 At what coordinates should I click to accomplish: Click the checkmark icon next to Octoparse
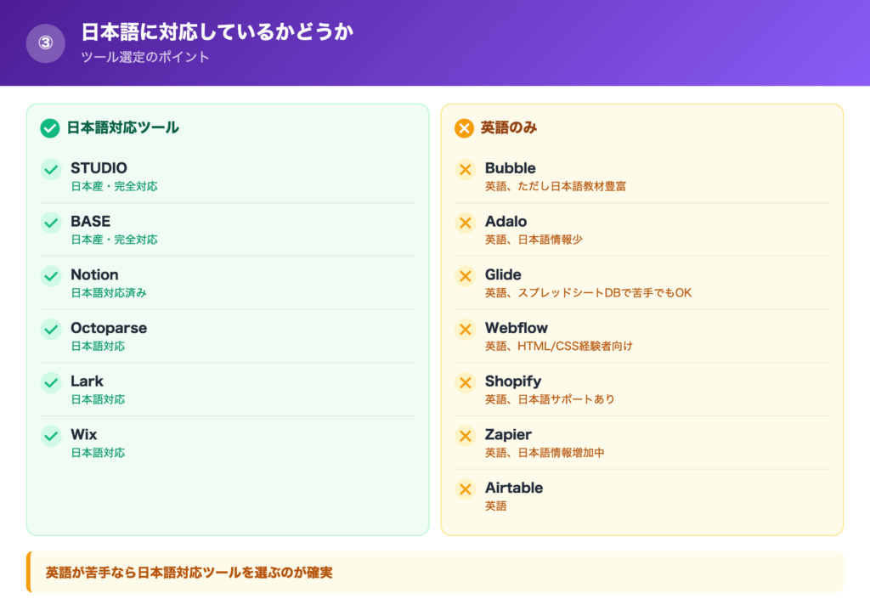point(50,330)
